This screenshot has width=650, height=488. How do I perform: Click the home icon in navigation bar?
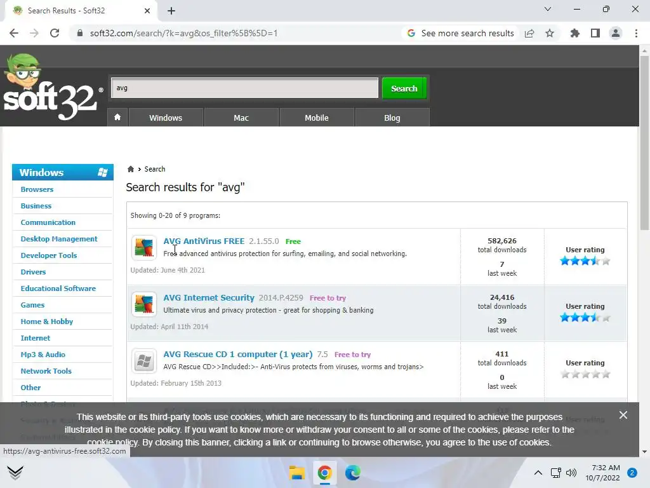coord(117,118)
